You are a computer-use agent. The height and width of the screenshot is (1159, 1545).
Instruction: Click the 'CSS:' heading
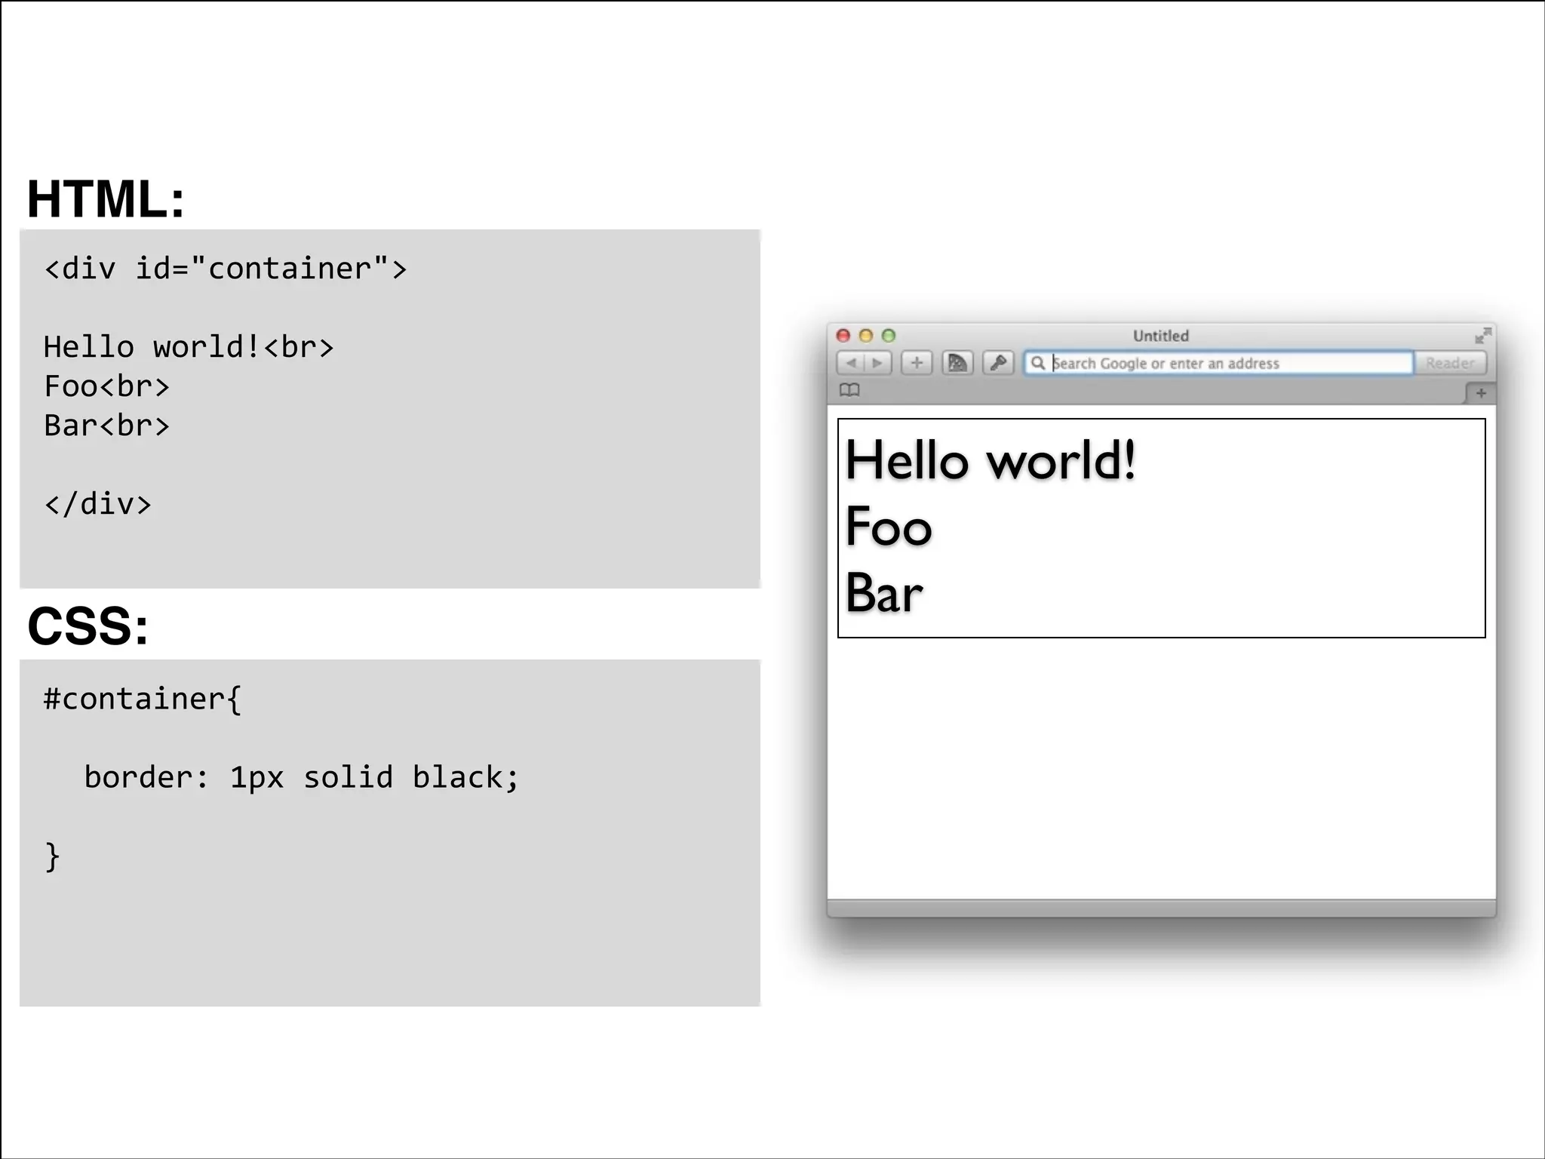pos(88,626)
